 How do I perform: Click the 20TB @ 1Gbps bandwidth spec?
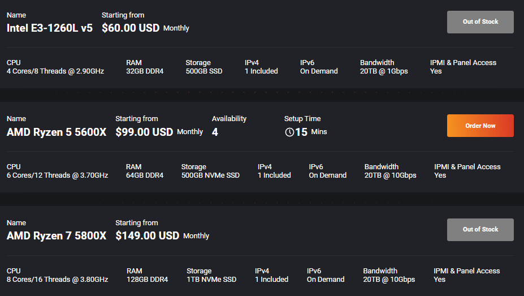(x=384, y=71)
